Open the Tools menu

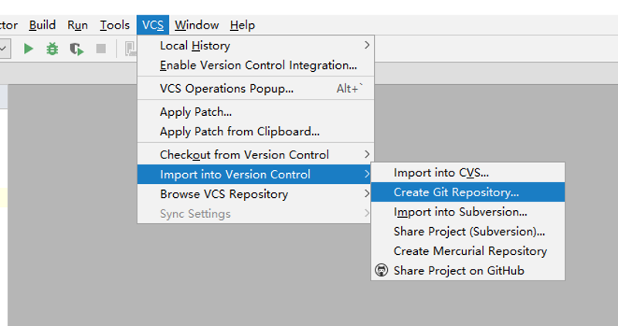click(x=114, y=25)
